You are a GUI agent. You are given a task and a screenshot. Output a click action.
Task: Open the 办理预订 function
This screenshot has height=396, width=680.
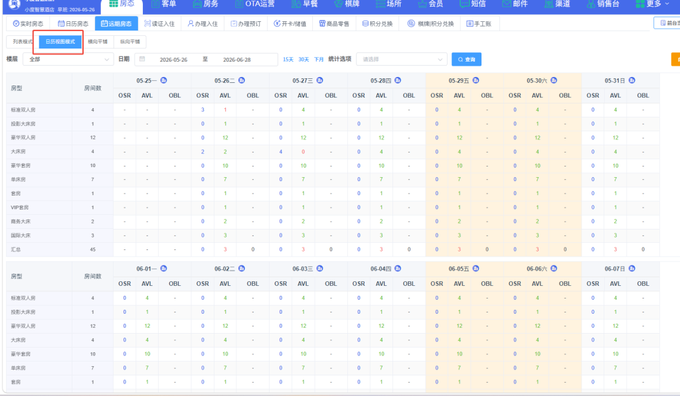246,24
